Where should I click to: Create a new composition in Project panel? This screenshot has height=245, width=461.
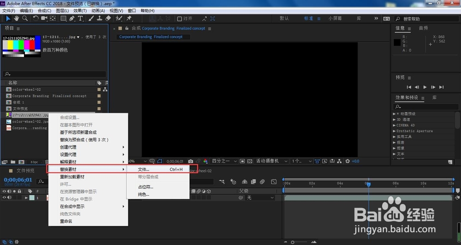coord(21,162)
